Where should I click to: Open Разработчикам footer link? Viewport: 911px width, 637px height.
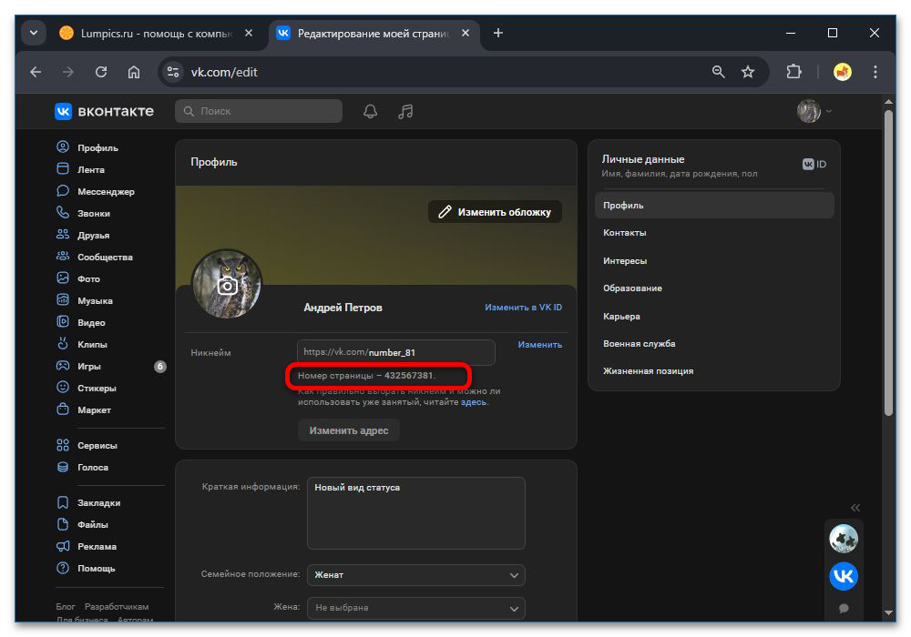click(117, 606)
